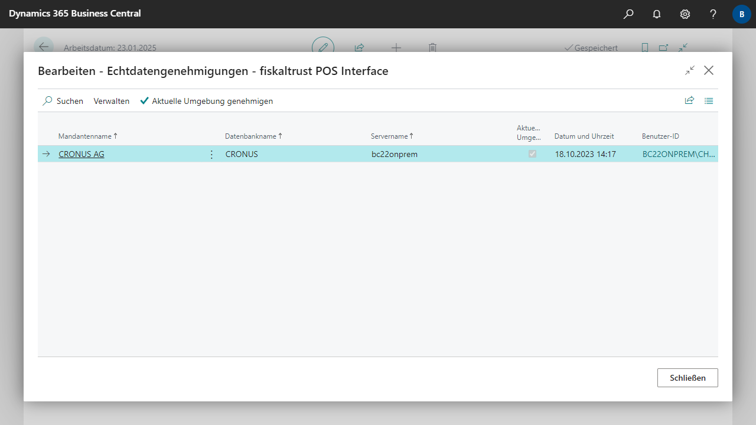Sort by Datenbankname column header
The width and height of the screenshot is (756, 425).
(x=254, y=136)
